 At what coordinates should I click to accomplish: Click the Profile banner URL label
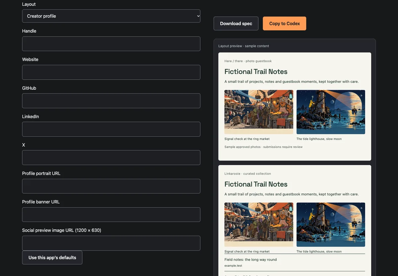coord(41,202)
